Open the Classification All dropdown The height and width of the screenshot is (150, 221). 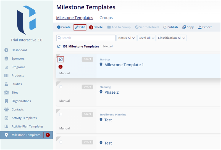172,38
